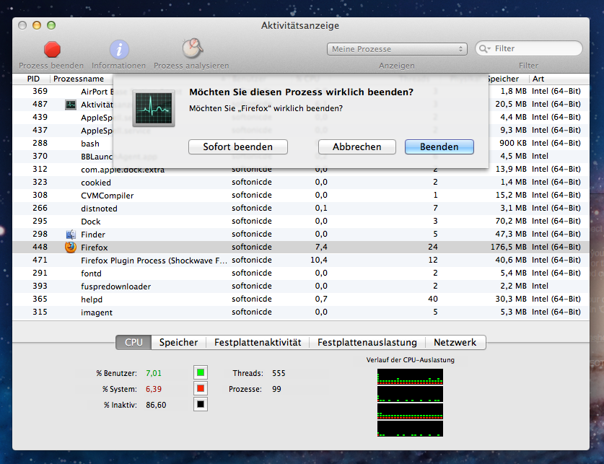Click the % Benutzer value 7,01

click(154, 373)
